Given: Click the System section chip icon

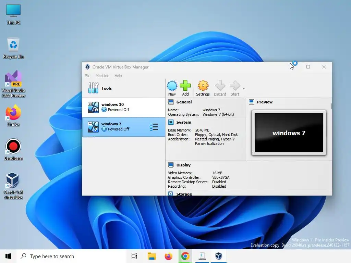Looking at the screenshot, I should (171, 122).
